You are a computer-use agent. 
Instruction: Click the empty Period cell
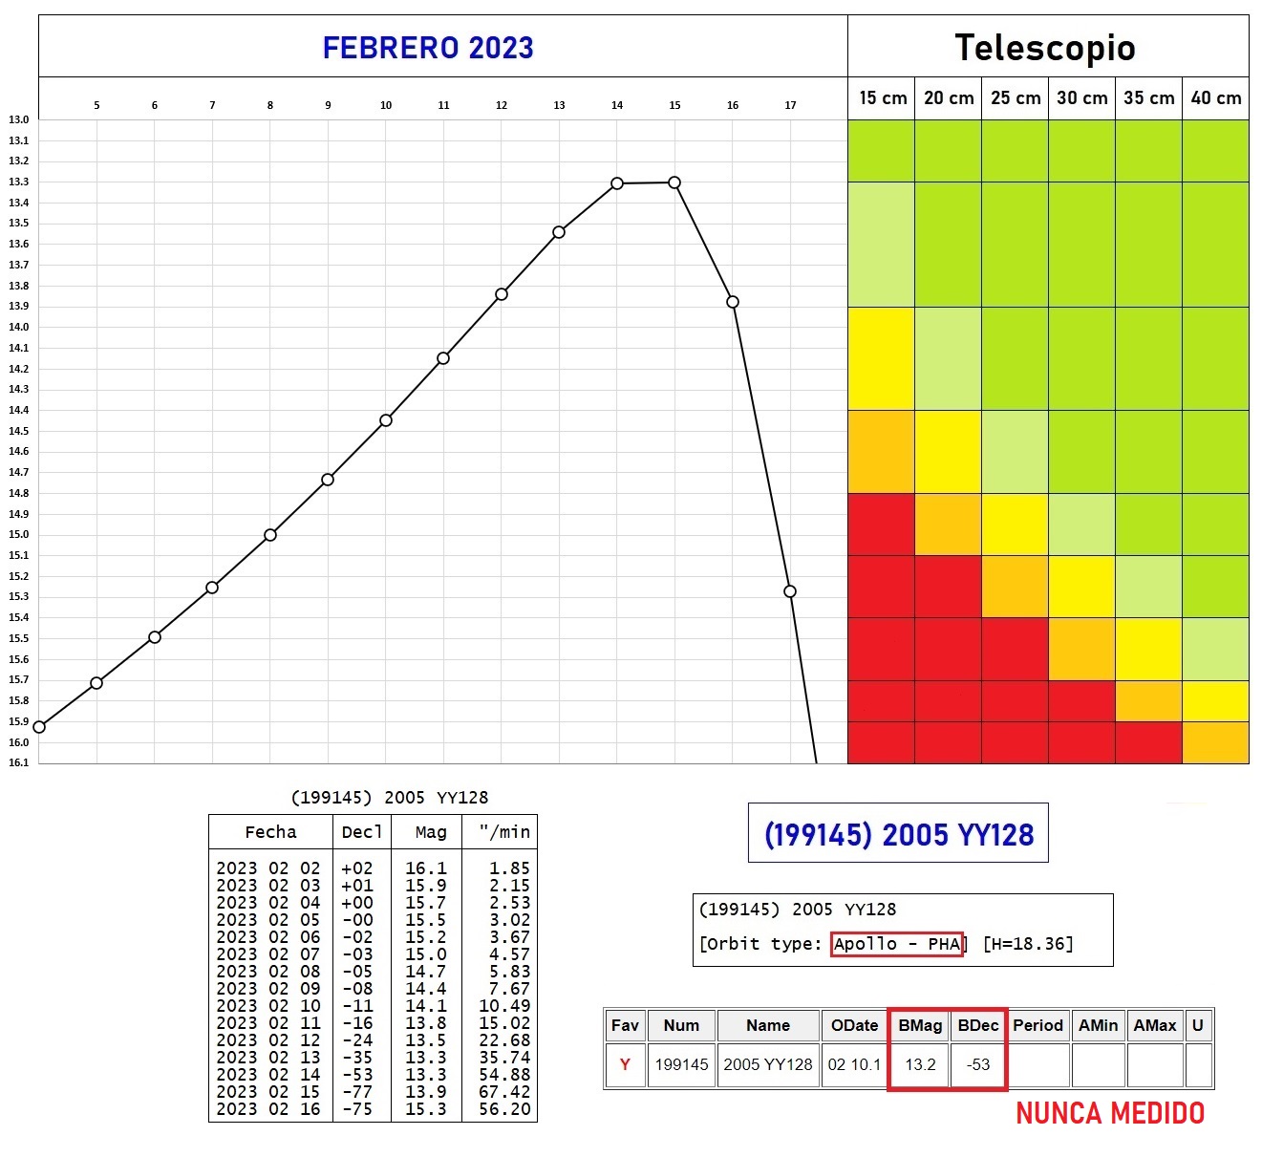tap(1038, 1064)
